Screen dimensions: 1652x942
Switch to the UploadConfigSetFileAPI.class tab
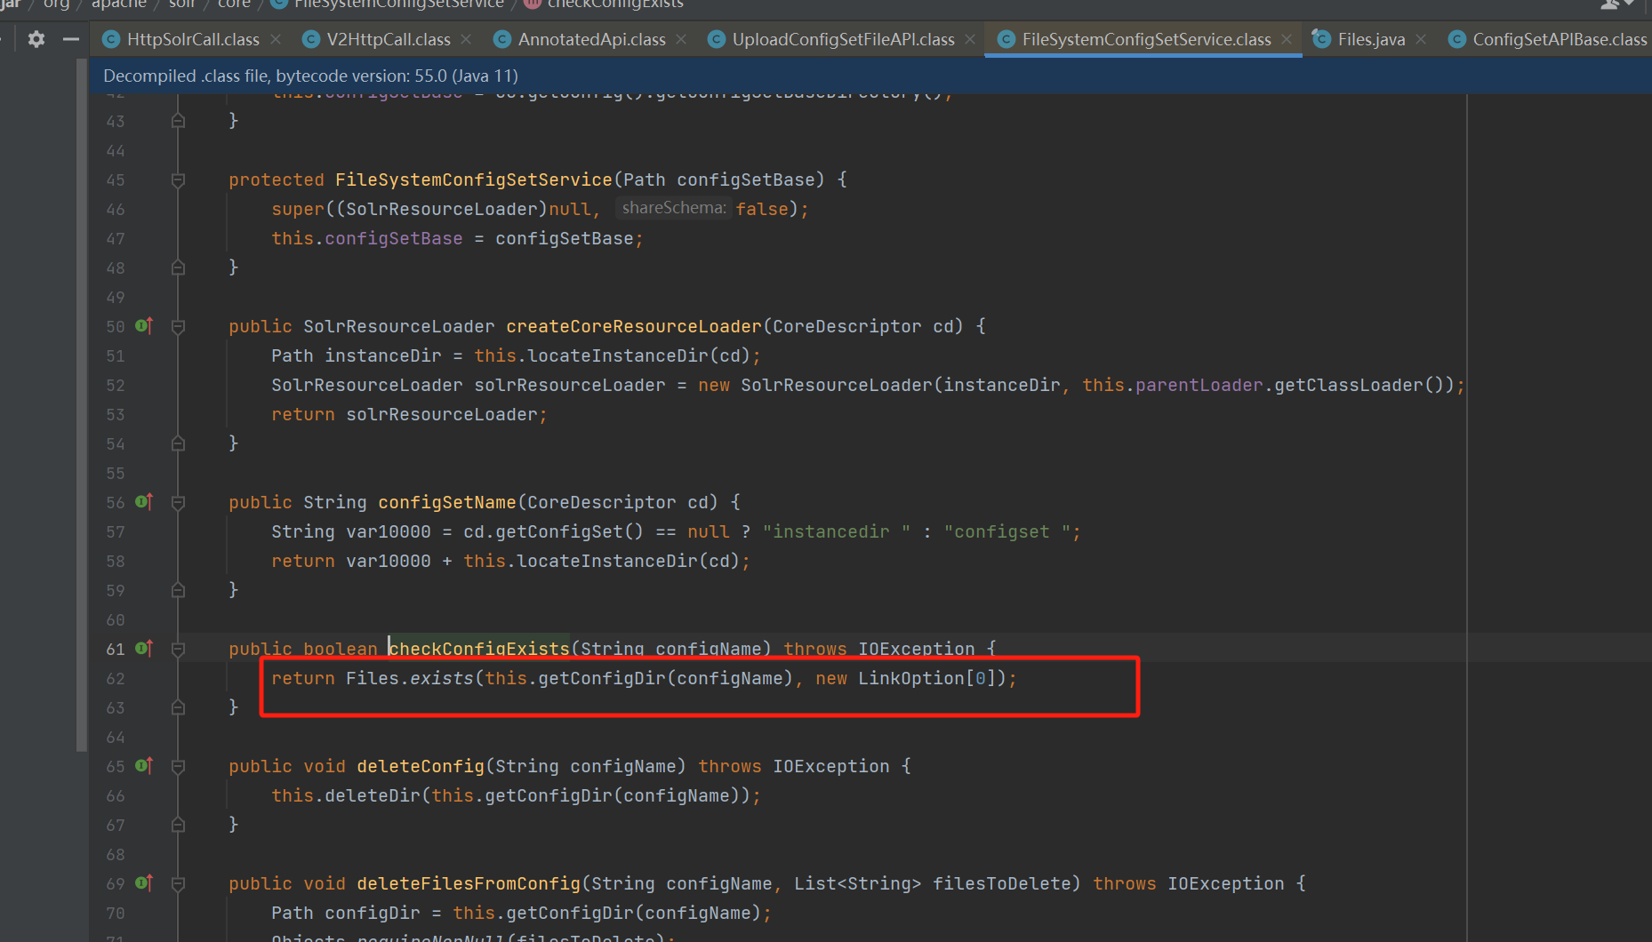pyautogui.click(x=844, y=39)
